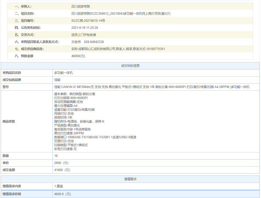Click the line 扫描类型-平板式+馈纸式
The height and width of the screenshot is (198, 261).
tap(71, 145)
